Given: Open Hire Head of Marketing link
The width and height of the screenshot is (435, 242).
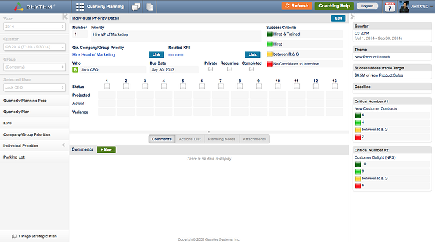Looking at the screenshot, I should [93, 54].
